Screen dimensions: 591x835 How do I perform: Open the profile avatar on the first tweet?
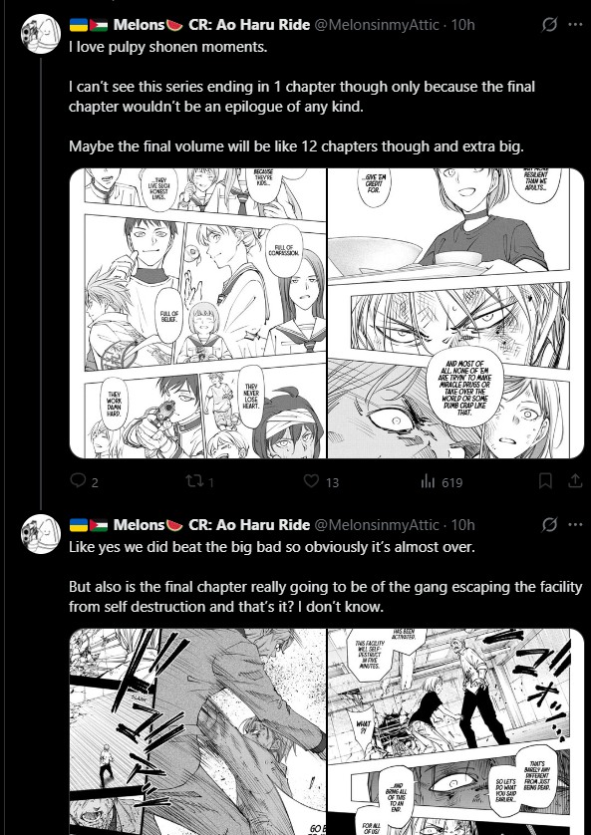pos(41,34)
